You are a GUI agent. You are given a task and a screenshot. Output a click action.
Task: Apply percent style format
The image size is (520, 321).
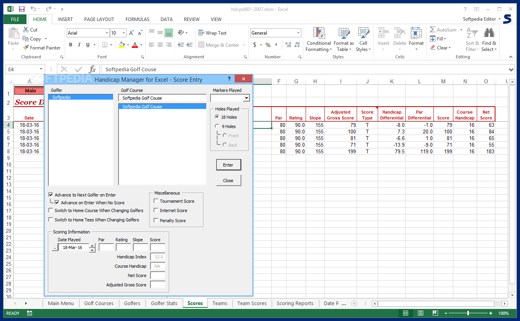[268, 45]
